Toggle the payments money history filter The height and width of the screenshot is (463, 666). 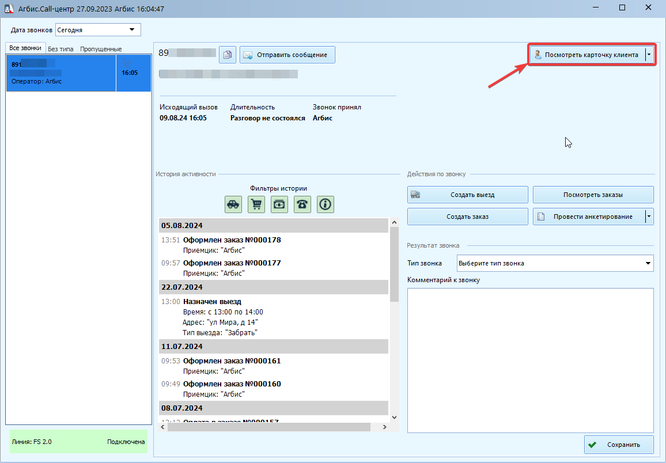coord(279,204)
